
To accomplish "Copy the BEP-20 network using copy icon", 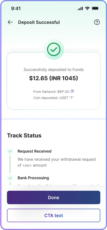I will (72, 91).
